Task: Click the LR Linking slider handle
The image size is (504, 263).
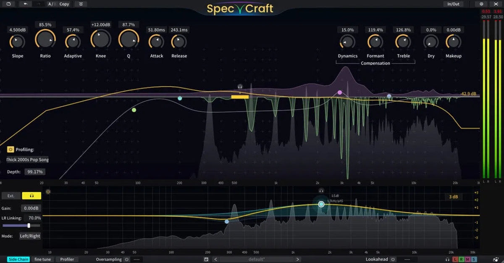Action: (x=29, y=226)
